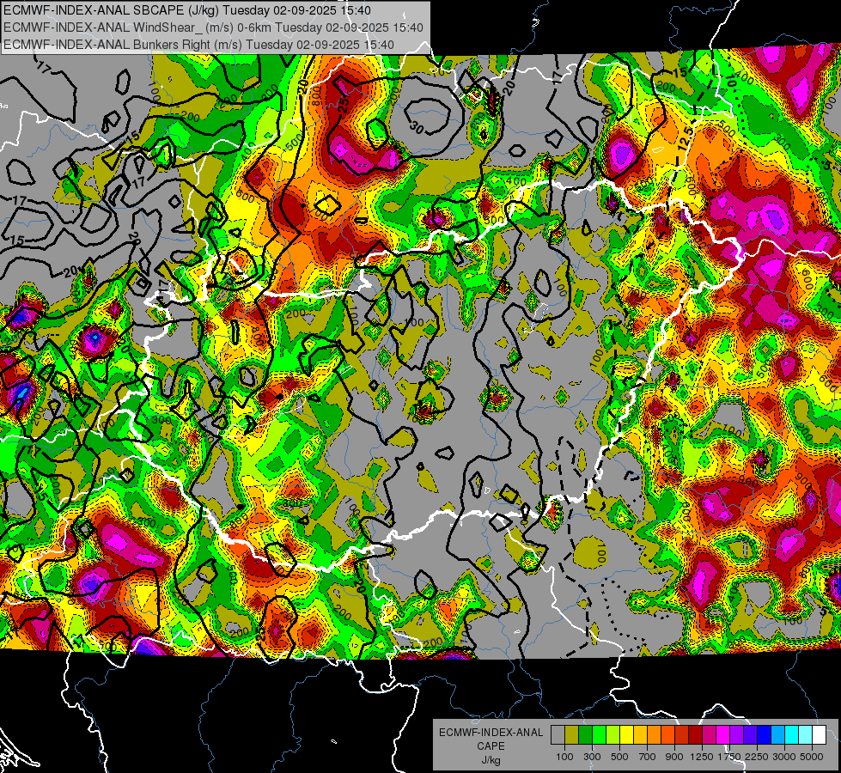
Task: Click the WindShear 0-6km title line
Action: point(213,27)
